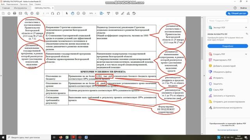Screen dimensions: 250x140
Task: Rotate the view clockwise
Action: pyautogui.click(x=52, y=14)
